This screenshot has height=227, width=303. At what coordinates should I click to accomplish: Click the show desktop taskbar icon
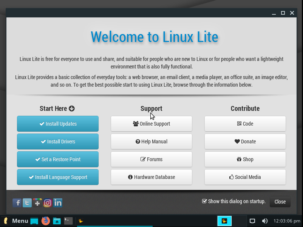[x=34, y=221]
